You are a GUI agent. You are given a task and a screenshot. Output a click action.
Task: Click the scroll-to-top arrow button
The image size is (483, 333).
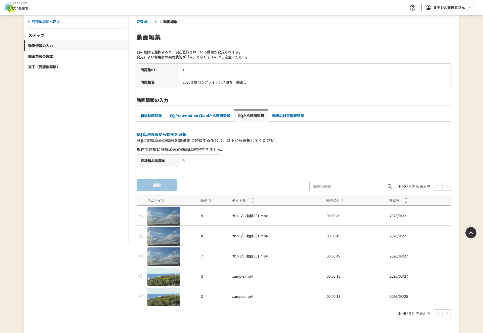pyautogui.click(x=471, y=233)
